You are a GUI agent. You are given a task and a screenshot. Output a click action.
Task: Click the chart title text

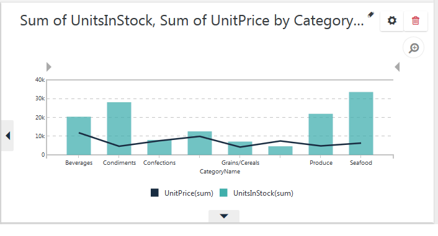click(192, 20)
